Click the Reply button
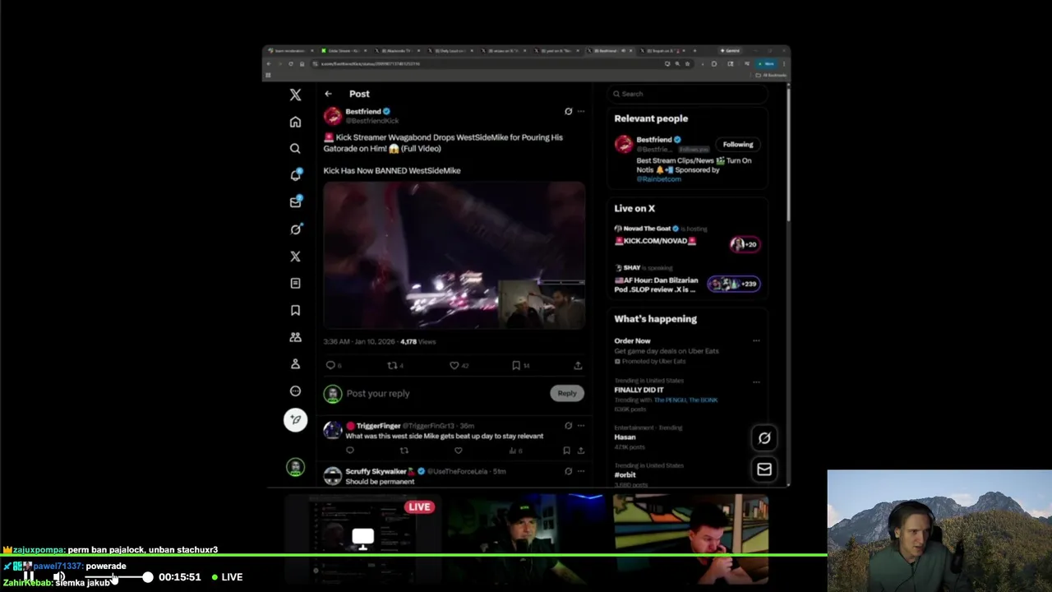The height and width of the screenshot is (592, 1052). (567, 393)
